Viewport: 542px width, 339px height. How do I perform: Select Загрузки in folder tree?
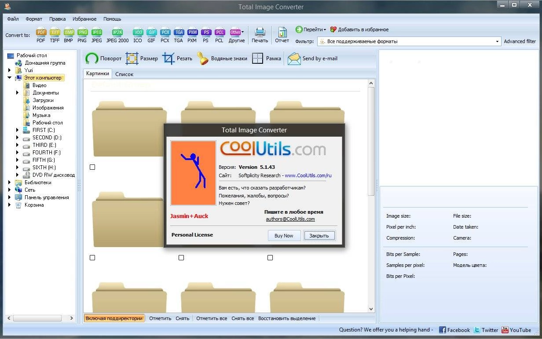pos(43,100)
